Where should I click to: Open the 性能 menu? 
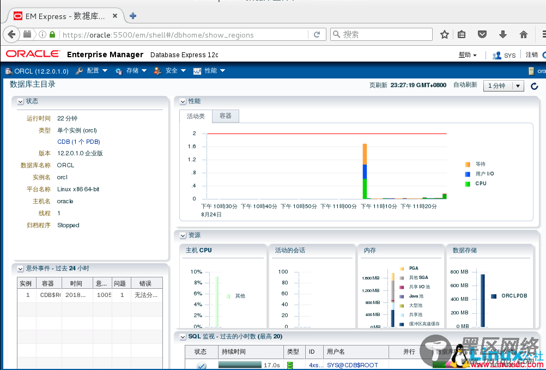click(x=215, y=71)
